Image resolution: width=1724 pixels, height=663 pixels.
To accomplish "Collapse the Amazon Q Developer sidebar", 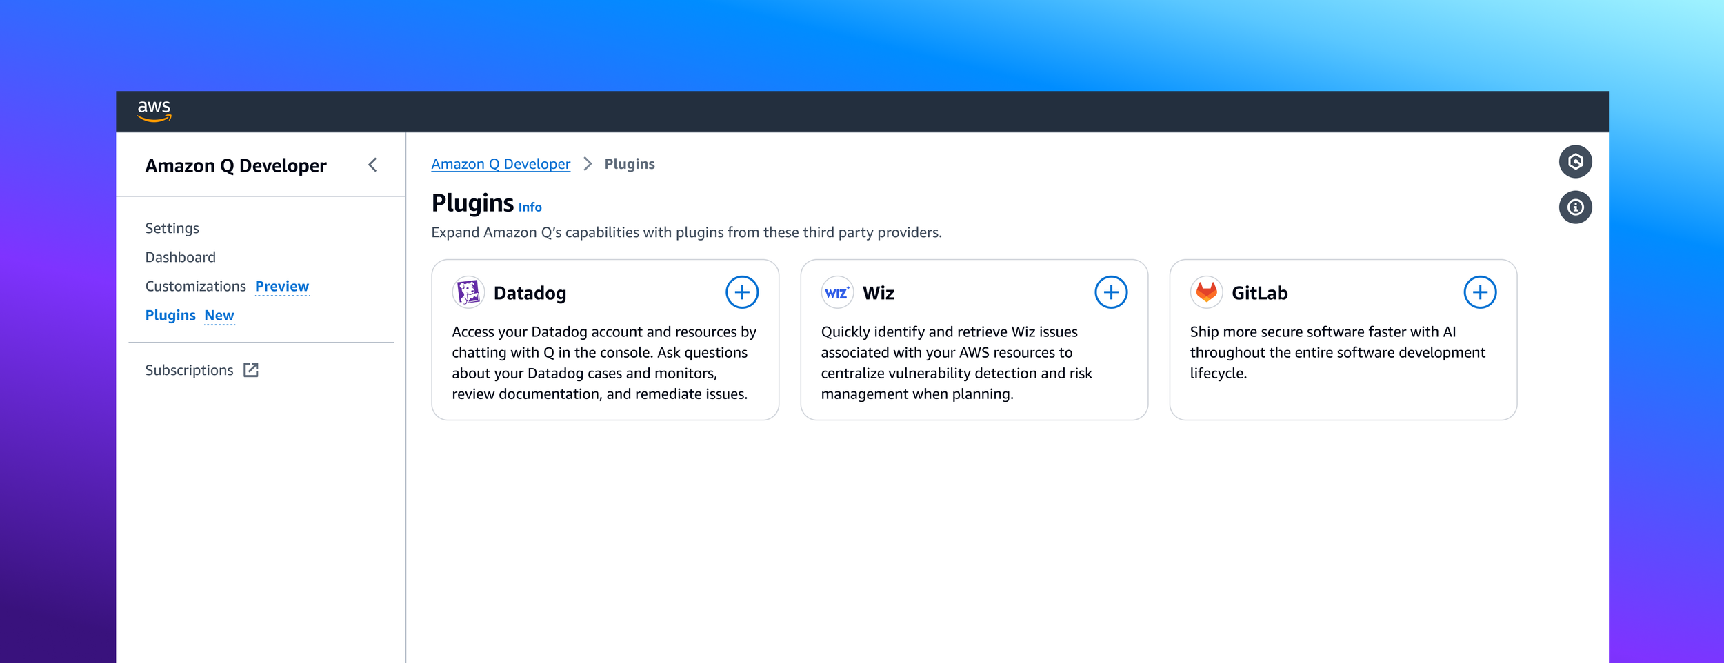I will pyautogui.click(x=372, y=165).
